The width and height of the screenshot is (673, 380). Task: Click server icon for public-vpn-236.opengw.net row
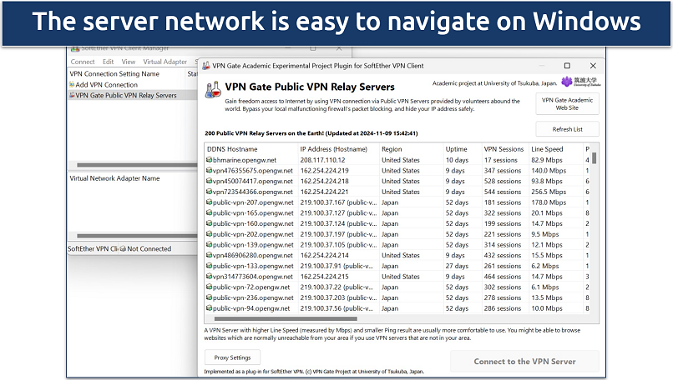coord(209,297)
